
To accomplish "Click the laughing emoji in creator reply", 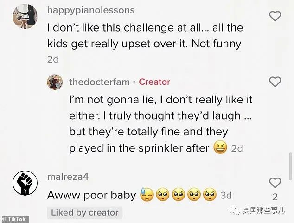I will pyautogui.click(x=221, y=148).
